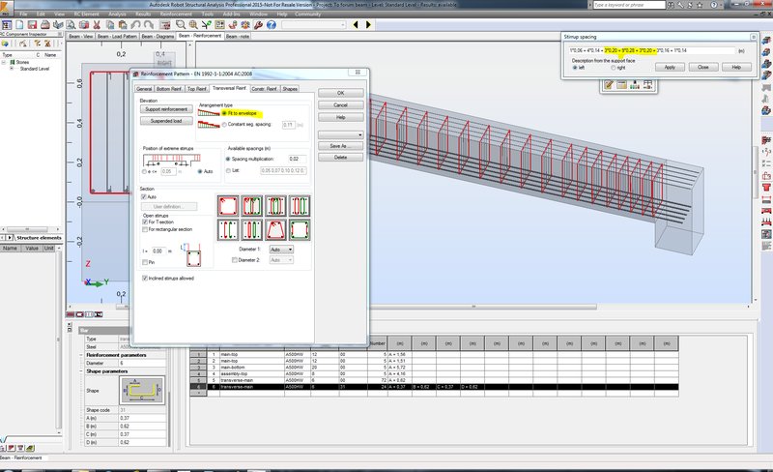The image size is (773, 472).
Task: Select the List spacings radio button
Action: (x=228, y=170)
